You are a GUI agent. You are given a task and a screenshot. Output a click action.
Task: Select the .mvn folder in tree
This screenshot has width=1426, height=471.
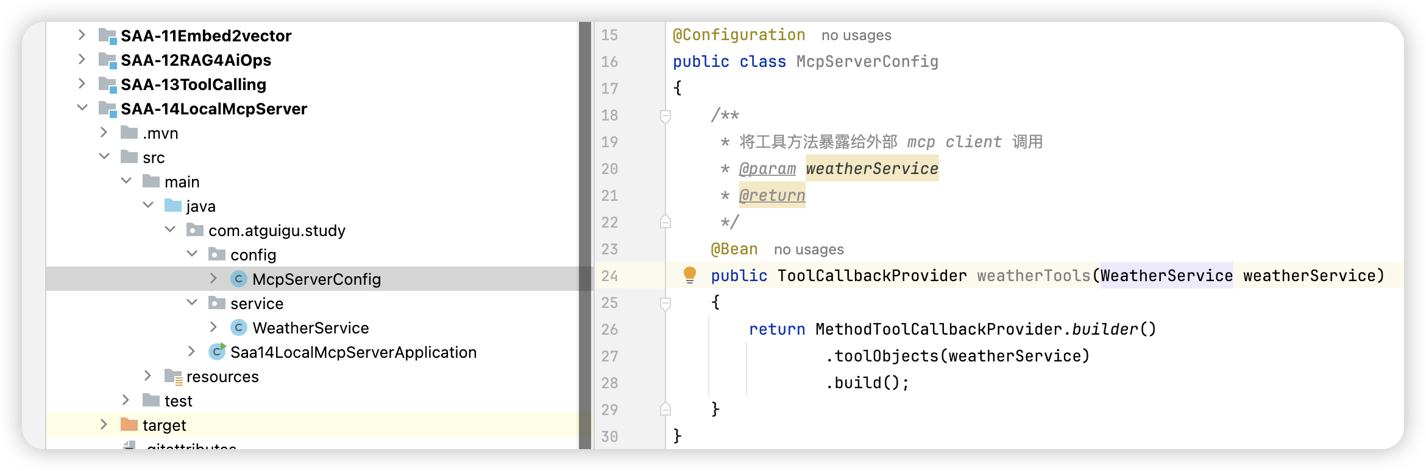(x=160, y=133)
